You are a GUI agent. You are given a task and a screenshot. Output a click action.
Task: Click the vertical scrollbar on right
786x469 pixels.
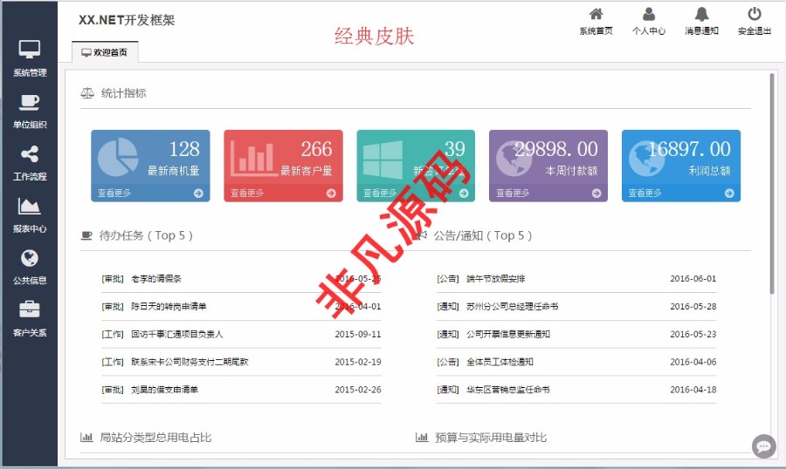pyautogui.click(x=772, y=184)
